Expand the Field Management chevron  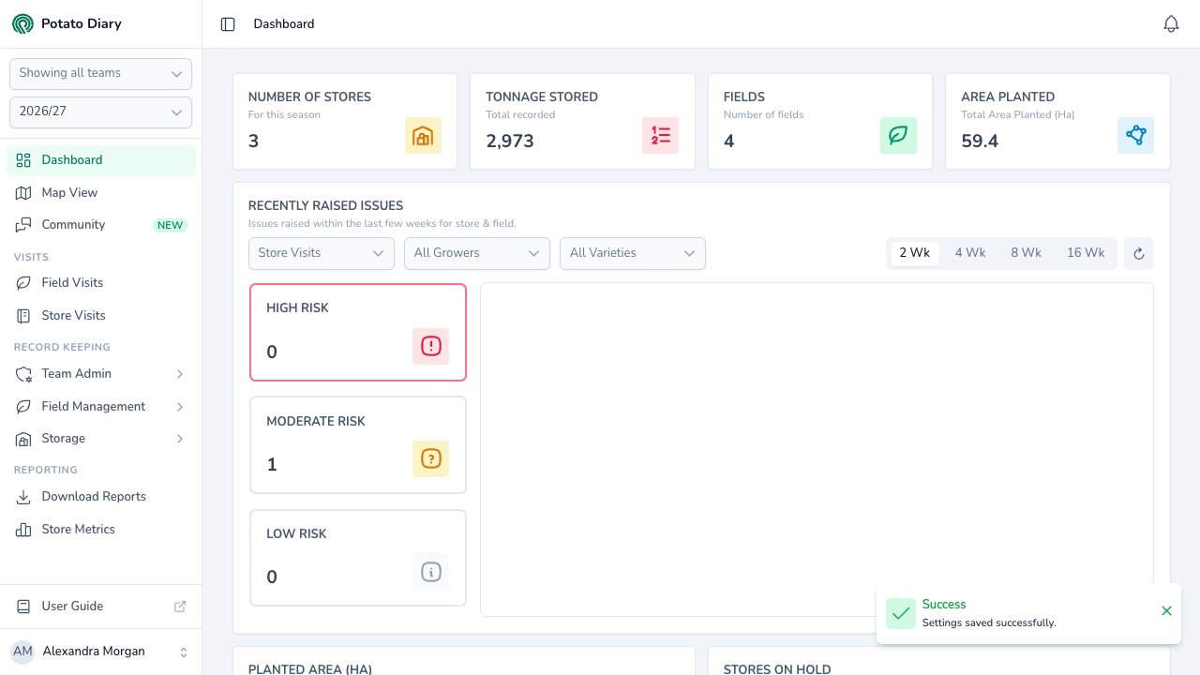180,407
